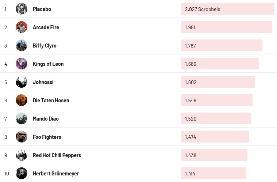Open Herbert Grönemeyer's avatar thumbnail
This screenshot has width=277, height=182.
click(22, 173)
